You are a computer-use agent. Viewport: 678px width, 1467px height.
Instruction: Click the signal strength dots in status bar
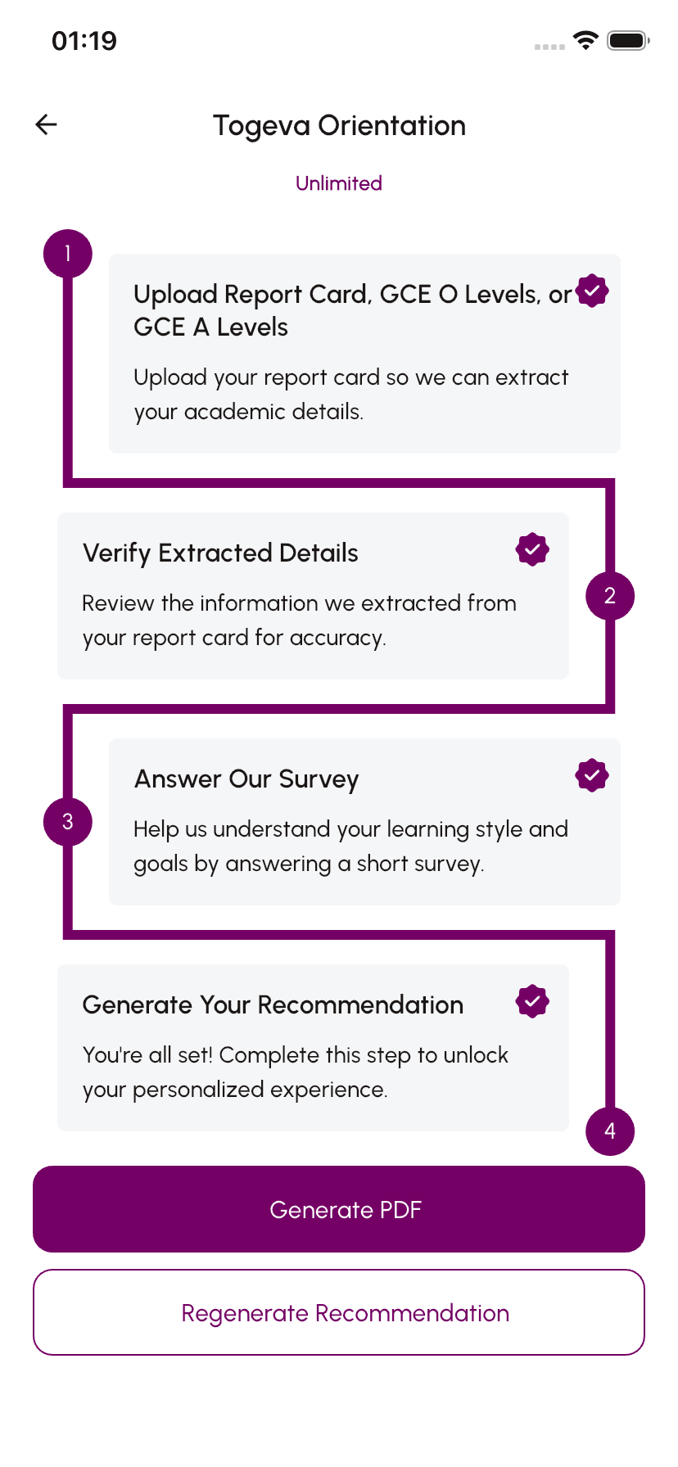(x=546, y=45)
